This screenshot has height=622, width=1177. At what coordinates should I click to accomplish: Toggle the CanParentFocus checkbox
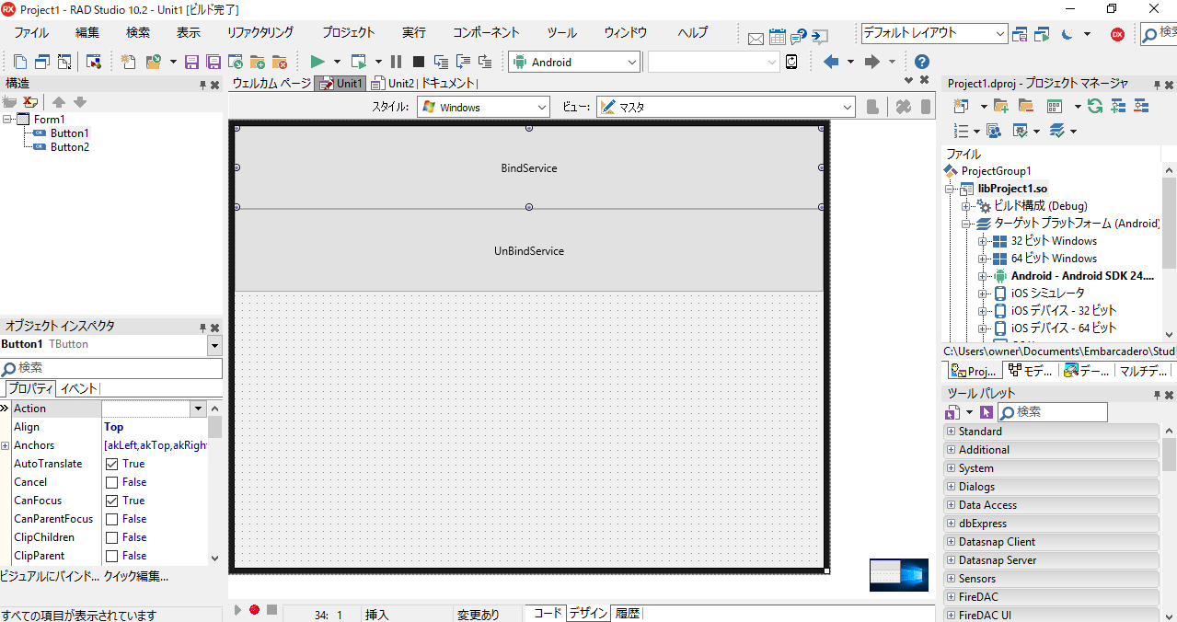click(x=111, y=519)
